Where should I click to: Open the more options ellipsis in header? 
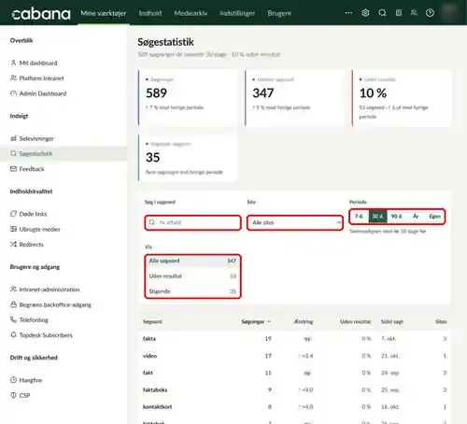348,13
